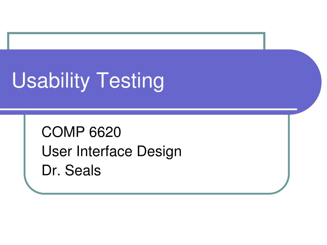Screen dimensions: 327x245
Task: Select the word "COMP" in the subtitle
Action: coord(63,132)
